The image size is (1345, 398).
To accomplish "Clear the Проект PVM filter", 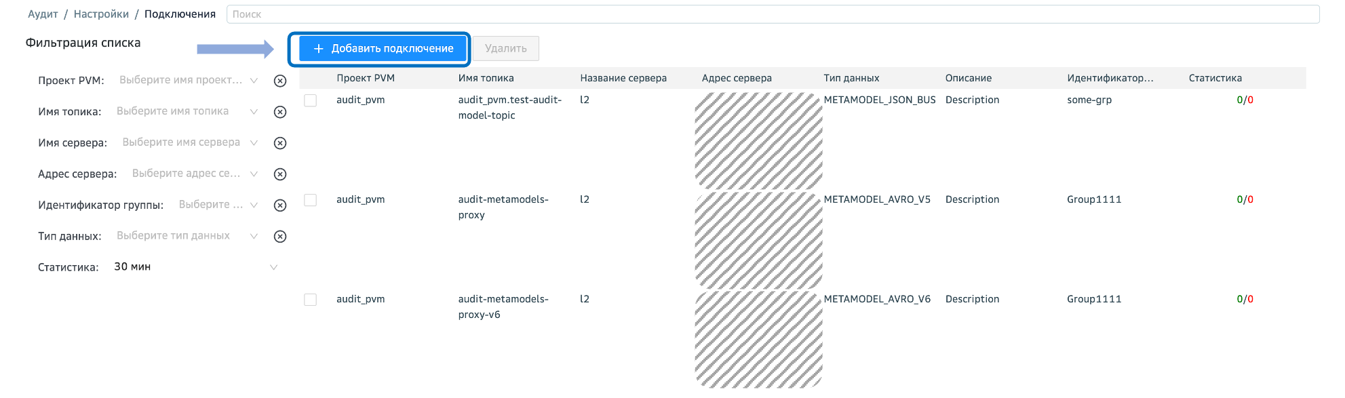I will click(x=279, y=81).
